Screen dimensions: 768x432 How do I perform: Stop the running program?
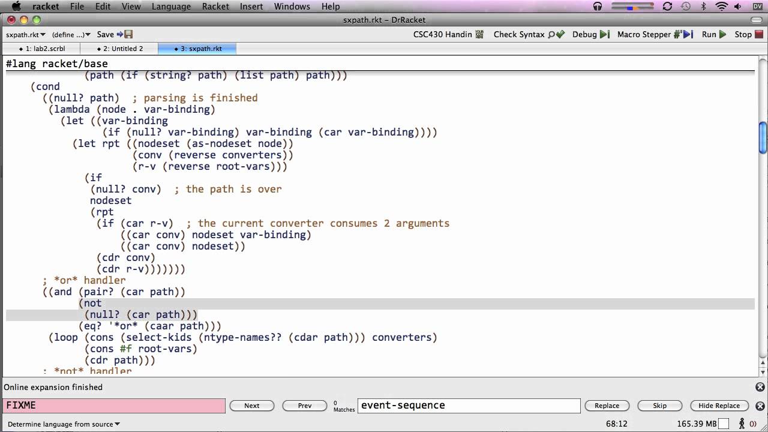point(748,34)
